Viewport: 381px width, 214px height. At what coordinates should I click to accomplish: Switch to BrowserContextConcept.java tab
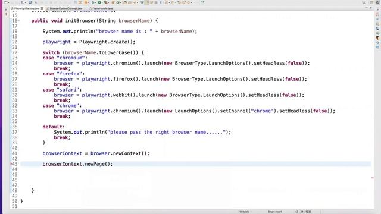tap(66, 8)
